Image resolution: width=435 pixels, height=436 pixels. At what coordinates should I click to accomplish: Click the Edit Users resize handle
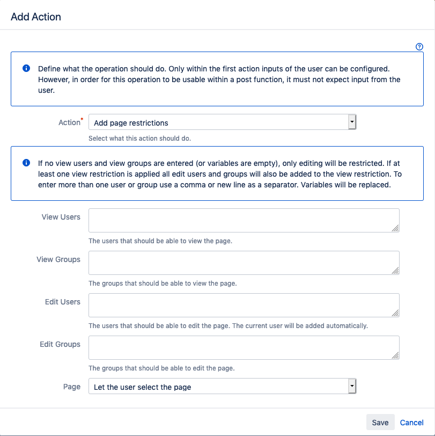pos(395,313)
